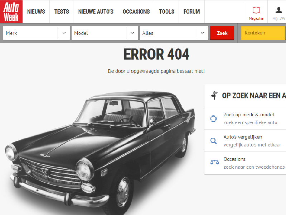Image resolution: width=286 pixels, height=215 pixels.
Task: Click the text 'vergelijk auto's met elkaar'
Action: point(252,145)
